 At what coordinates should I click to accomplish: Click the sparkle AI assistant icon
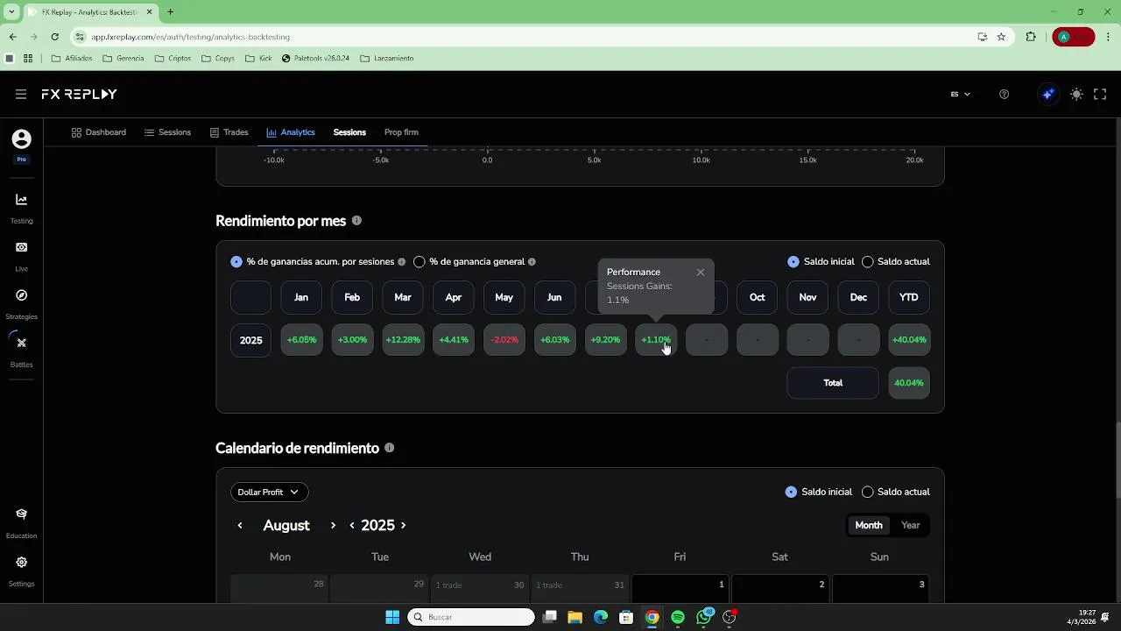click(x=1047, y=94)
